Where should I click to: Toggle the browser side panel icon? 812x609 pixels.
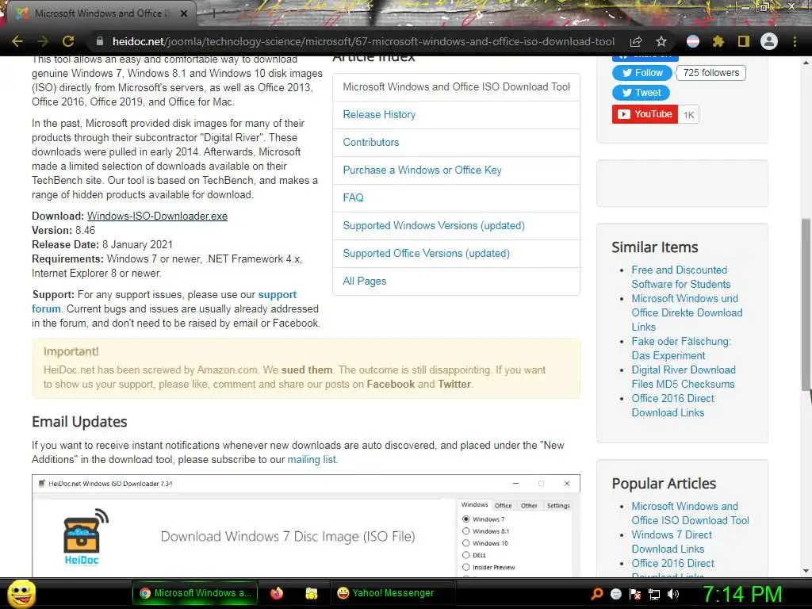[744, 41]
